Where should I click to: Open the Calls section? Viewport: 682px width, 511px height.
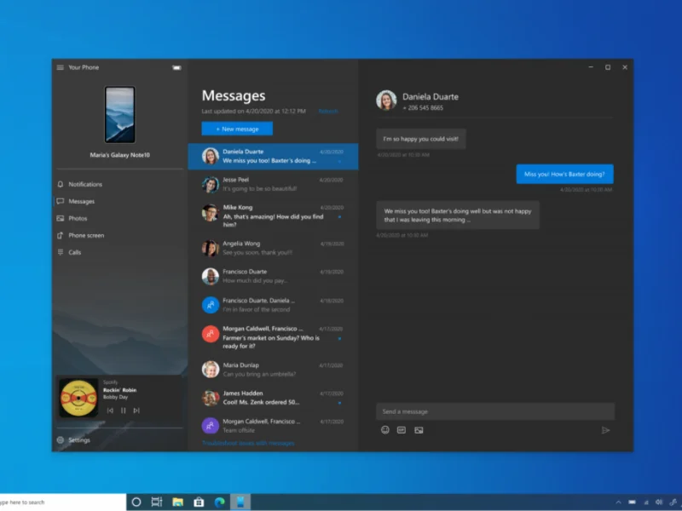coord(77,252)
